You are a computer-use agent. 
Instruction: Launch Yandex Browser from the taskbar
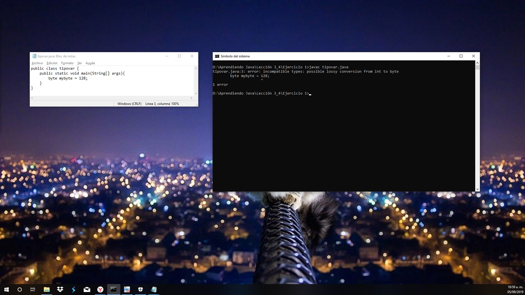(100, 290)
